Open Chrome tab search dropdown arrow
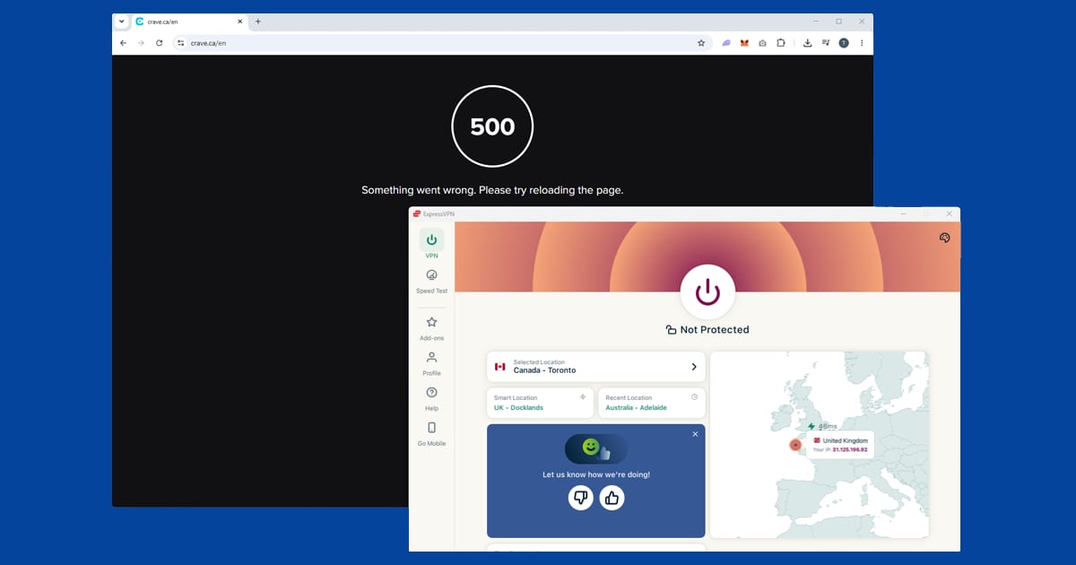The width and height of the screenshot is (1076, 565). (x=122, y=22)
